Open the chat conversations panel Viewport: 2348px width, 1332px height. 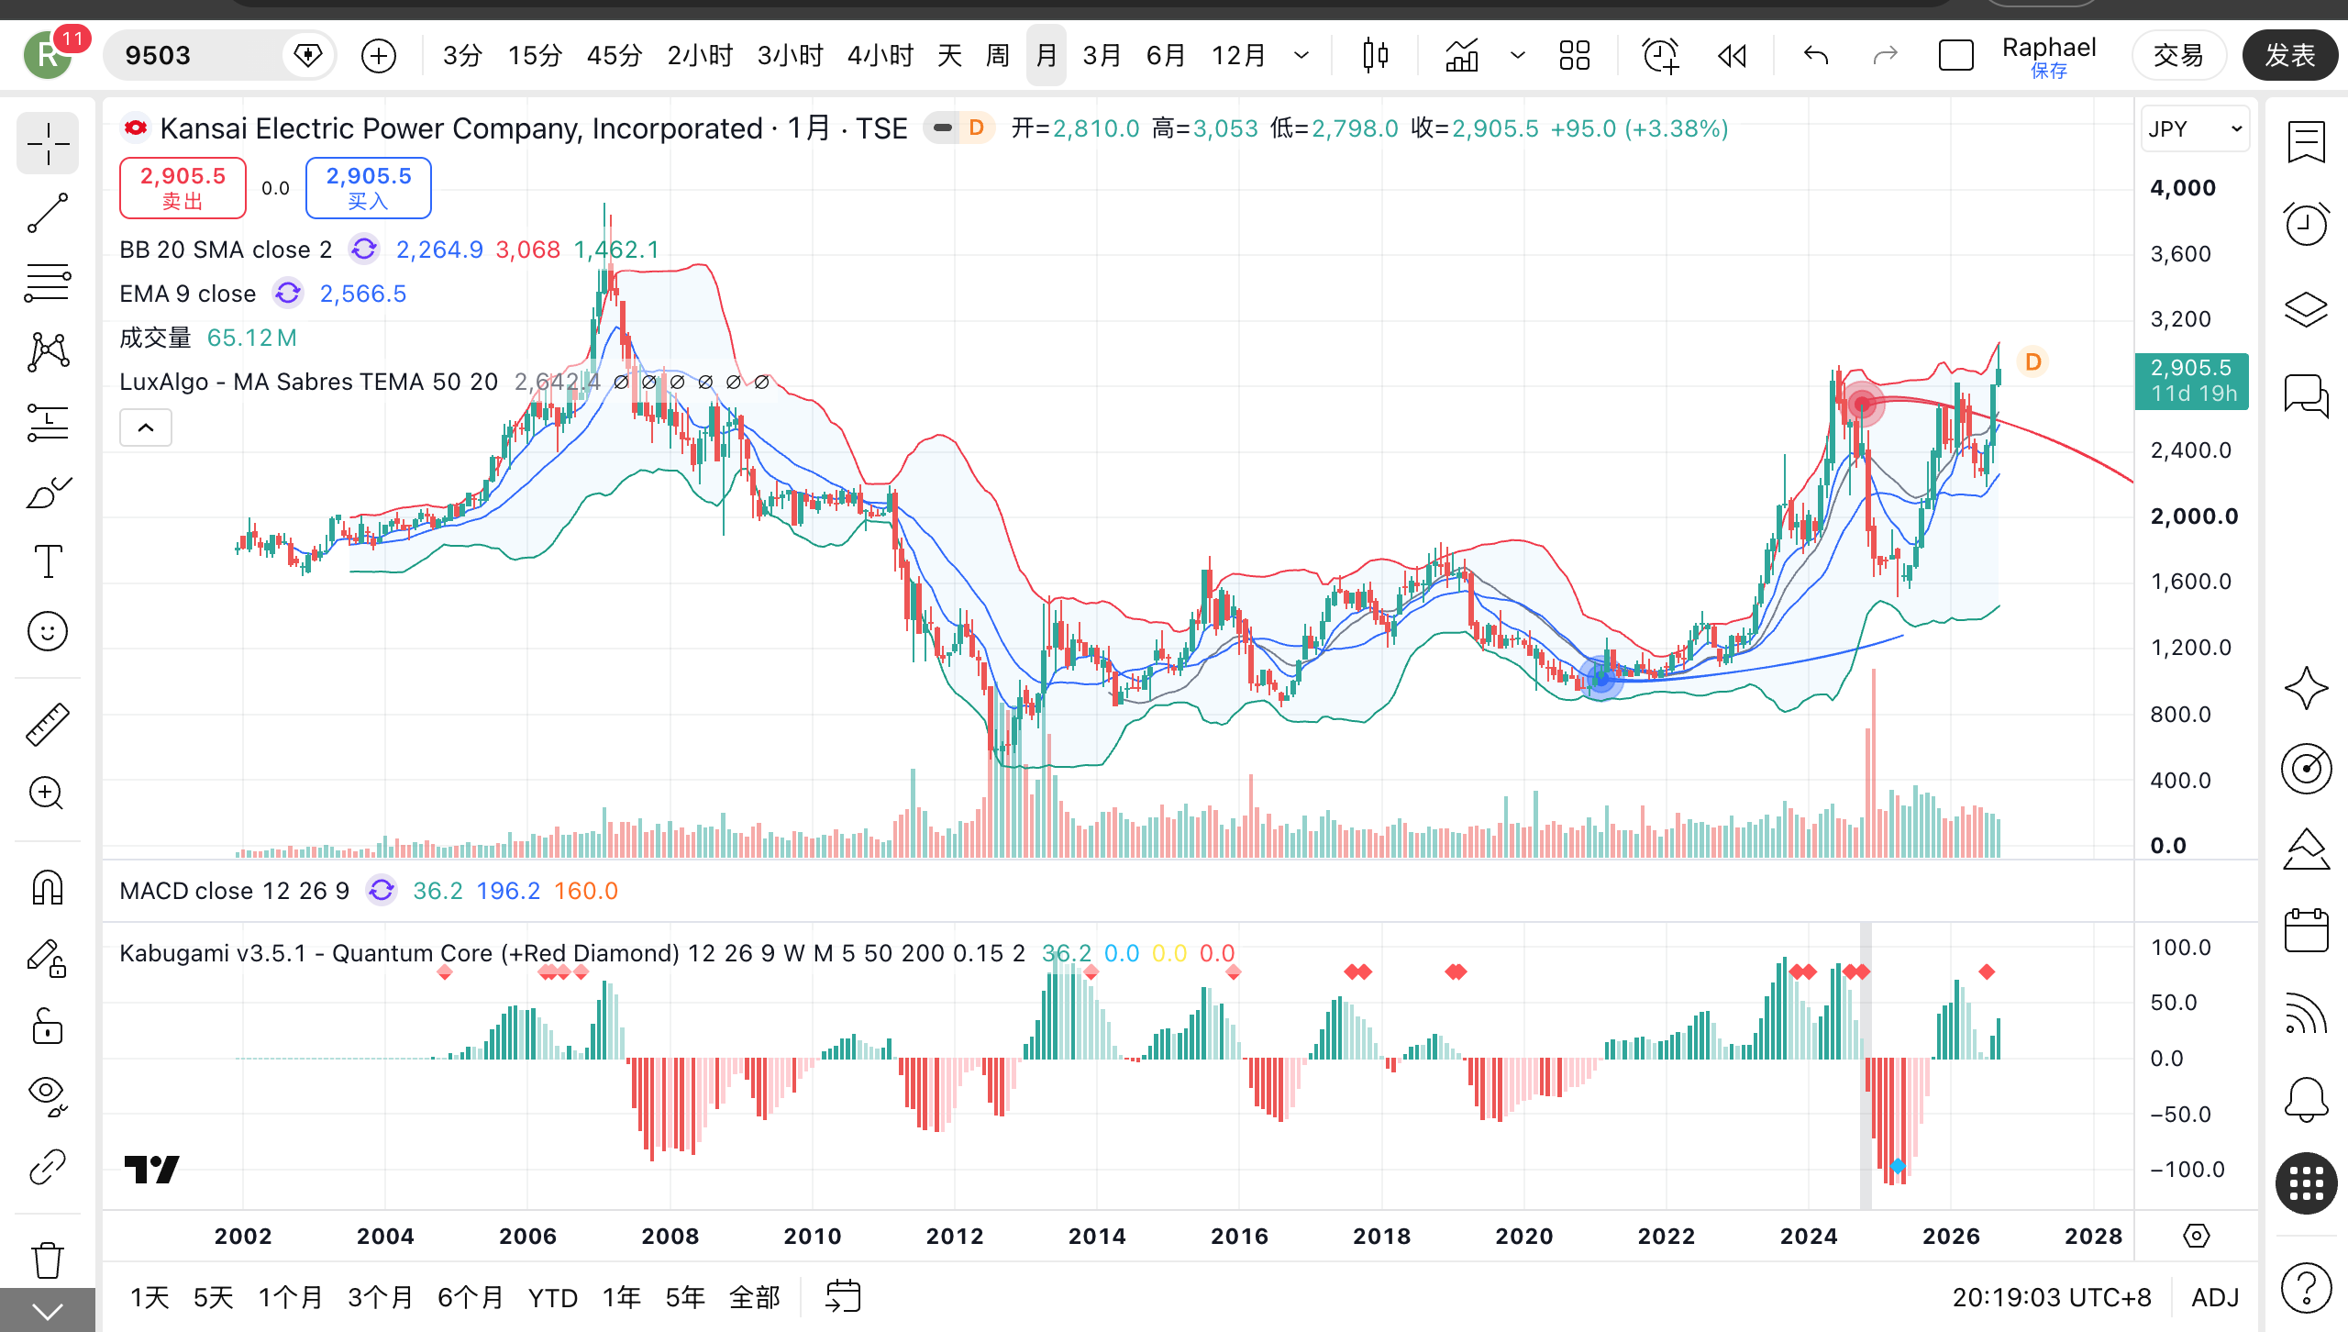(x=2306, y=395)
